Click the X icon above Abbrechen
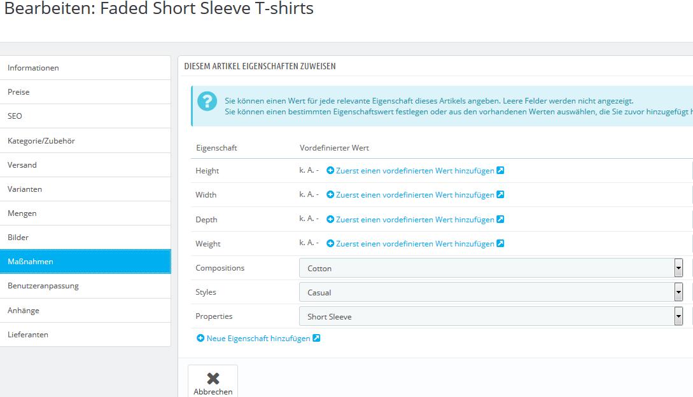693x397 pixels. coord(213,379)
